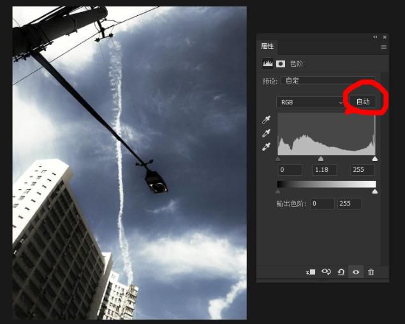Delete the adjustment layer trash icon
The image size is (405, 324).
[371, 272]
